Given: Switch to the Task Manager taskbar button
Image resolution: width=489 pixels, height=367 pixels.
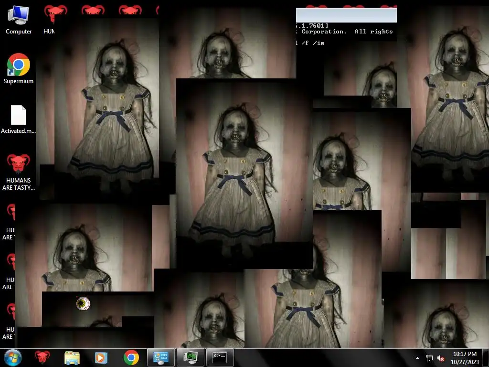Looking at the screenshot, I should tap(190, 357).
